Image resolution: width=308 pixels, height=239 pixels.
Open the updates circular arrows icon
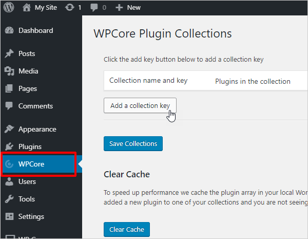click(70, 8)
